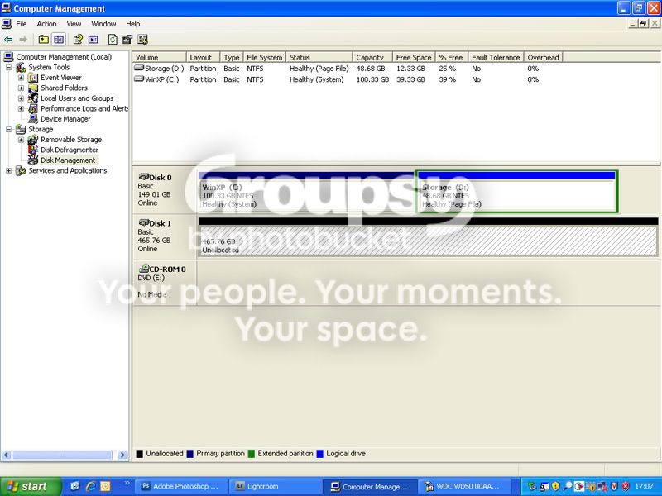Select the Event Viewer tree icon

point(33,78)
